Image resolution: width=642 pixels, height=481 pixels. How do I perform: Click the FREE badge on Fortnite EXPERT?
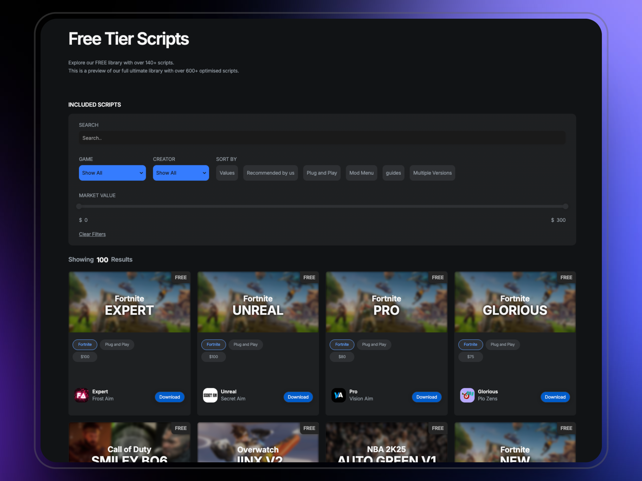(181, 278)
